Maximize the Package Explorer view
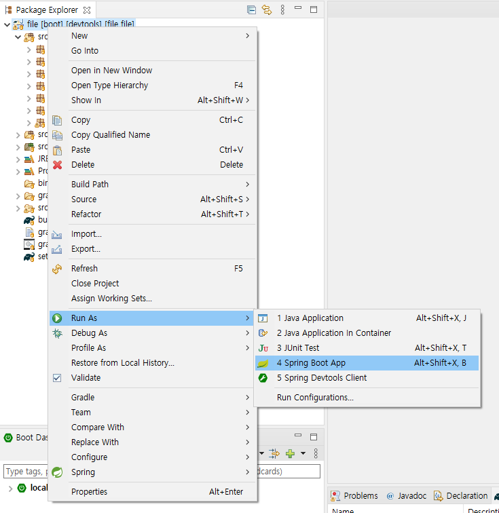The height and width of the screenshot is (513, 499). (x=314, y=9)
